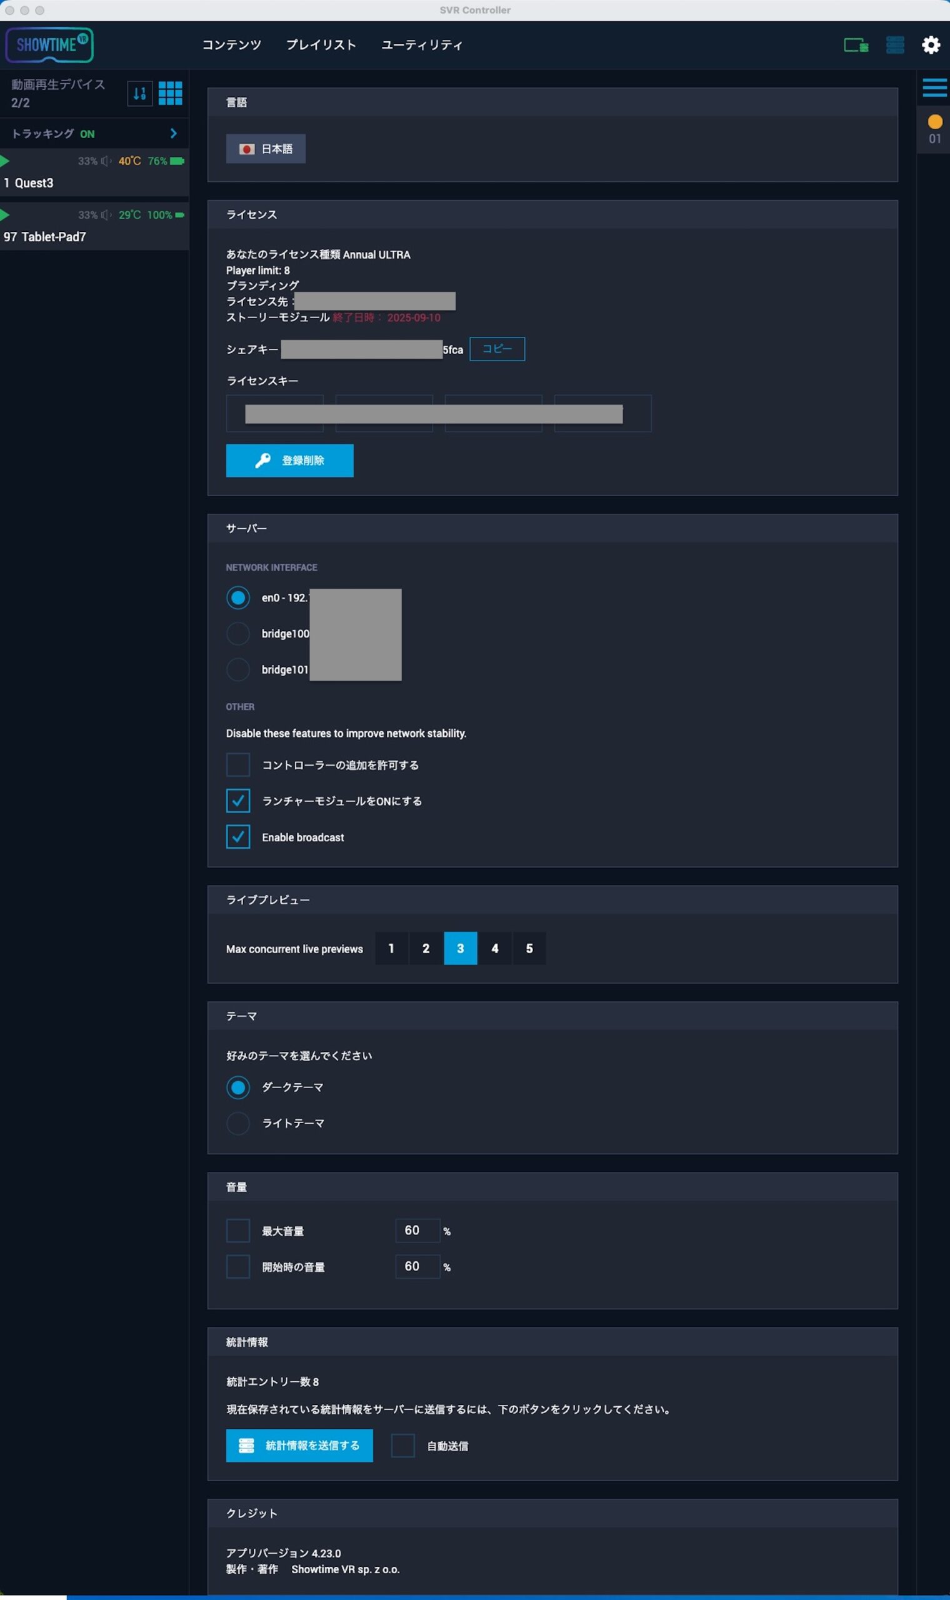Click the device sort order icon

pyautogui.click(x=139, y=94)
